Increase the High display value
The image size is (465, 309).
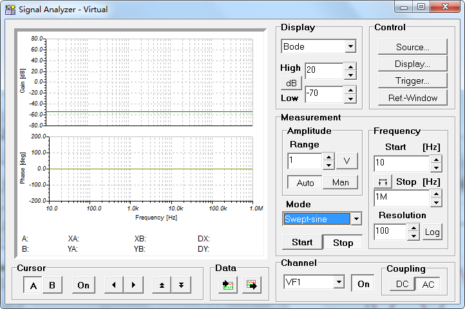(x=350, y=67)
